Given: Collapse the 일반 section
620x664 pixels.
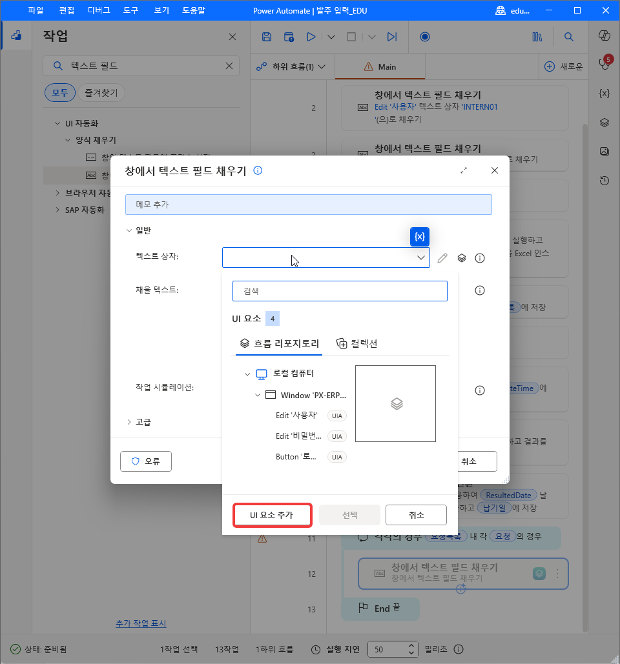Looking at the screenshot, I should 129,230.
